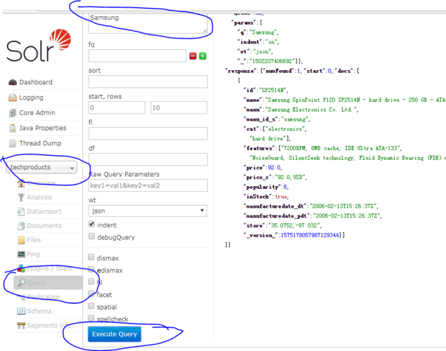Enable the edismax checkbox
The width and height of the screenshot is (446, 351).
click(91, 269)
